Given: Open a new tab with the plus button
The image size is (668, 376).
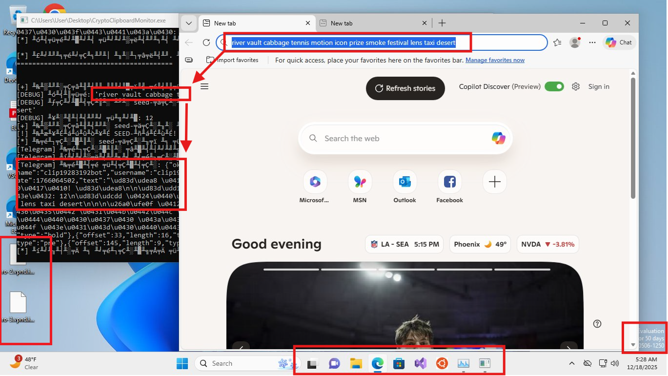Looking at the screenshot, I should pyautogui.click(x=442, y=23).
